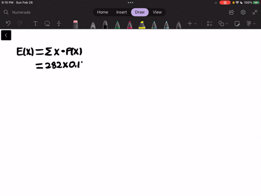Pick the yellow highlighter
Screen dimensions: 261x196
pyautogui.click(x=142, y=25)
